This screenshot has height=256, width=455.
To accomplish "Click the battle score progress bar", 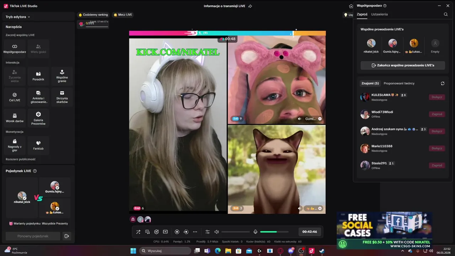I will pyautogui.click(x=227, y=33).
